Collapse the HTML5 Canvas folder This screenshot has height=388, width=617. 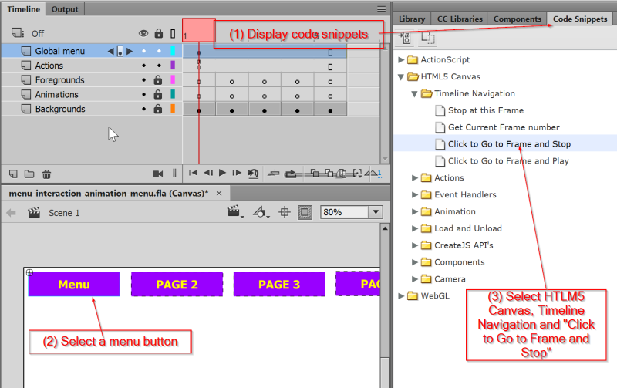coord(401,76)
